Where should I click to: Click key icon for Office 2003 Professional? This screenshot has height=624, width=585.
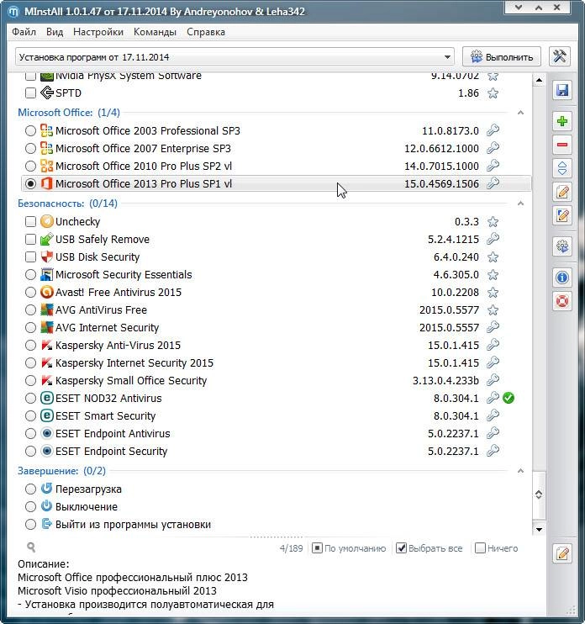point(493,130)
